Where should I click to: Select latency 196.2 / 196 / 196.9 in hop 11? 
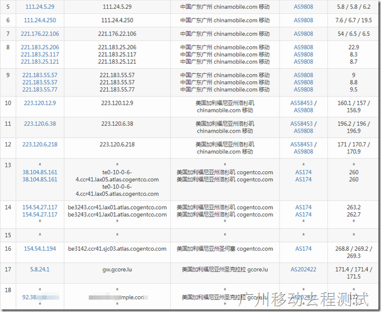coord(353,128)
